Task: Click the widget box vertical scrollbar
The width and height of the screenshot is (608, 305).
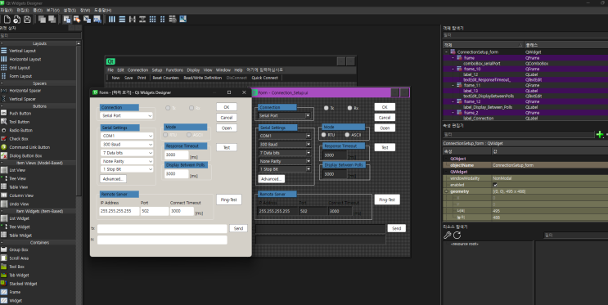Action: [79, 120]
